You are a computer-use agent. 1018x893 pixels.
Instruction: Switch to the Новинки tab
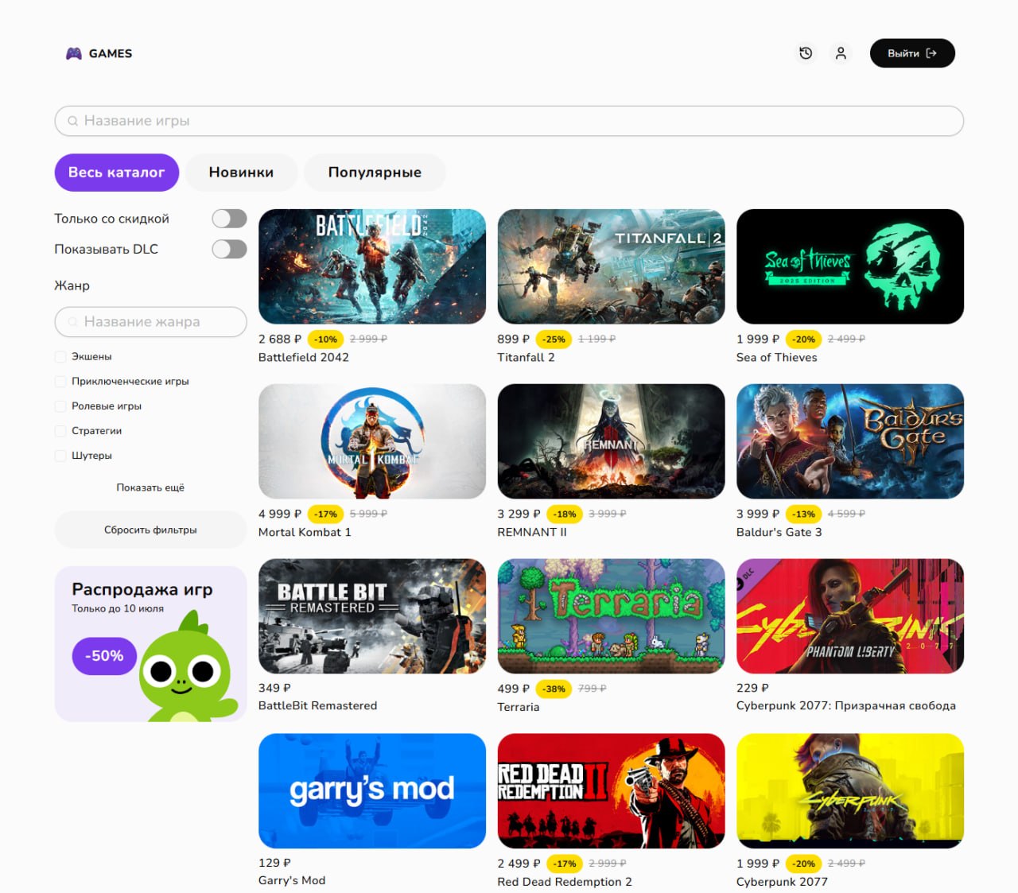[x=241, y=173]
